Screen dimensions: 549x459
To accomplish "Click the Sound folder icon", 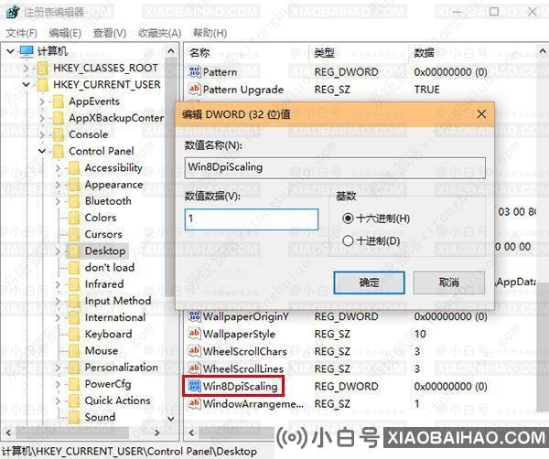I will click(x=74, y=417).
